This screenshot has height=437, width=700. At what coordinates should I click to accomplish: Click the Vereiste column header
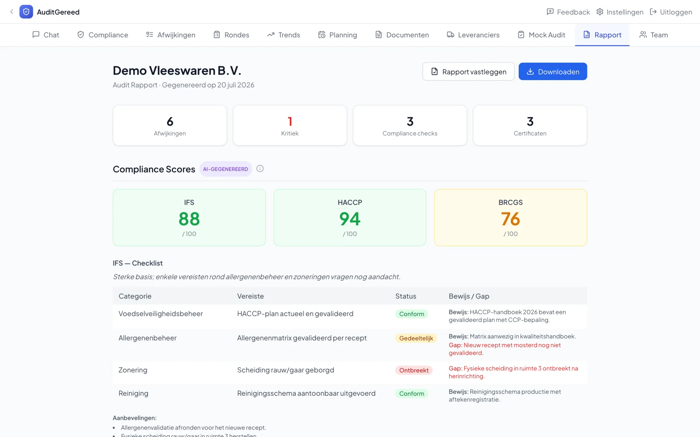pyautogui.click(x=250, y=296)
